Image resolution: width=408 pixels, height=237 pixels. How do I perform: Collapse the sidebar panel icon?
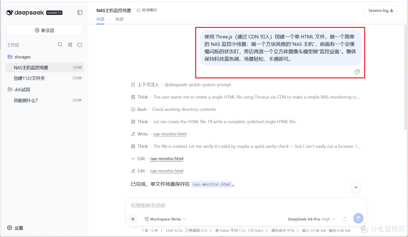80,12
